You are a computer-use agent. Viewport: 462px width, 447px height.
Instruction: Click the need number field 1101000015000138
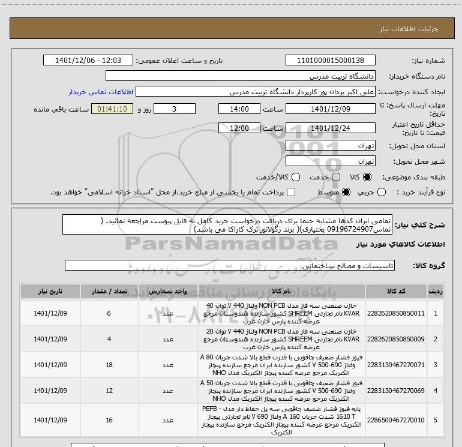[330, 61]
